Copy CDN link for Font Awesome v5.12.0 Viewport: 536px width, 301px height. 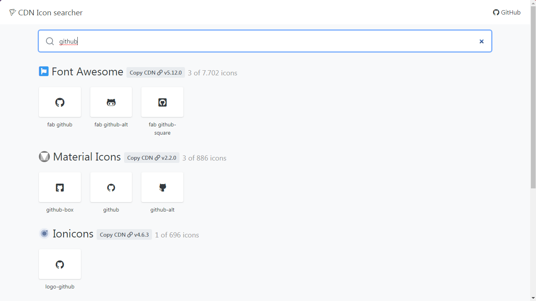coord(155,73)
